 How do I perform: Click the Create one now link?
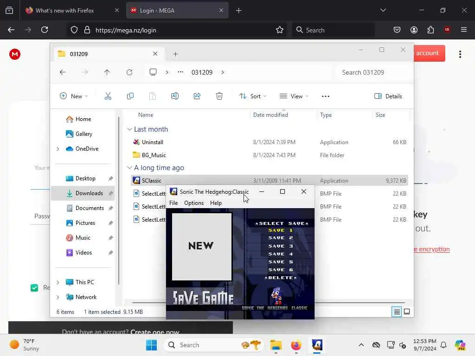(155, 332)
